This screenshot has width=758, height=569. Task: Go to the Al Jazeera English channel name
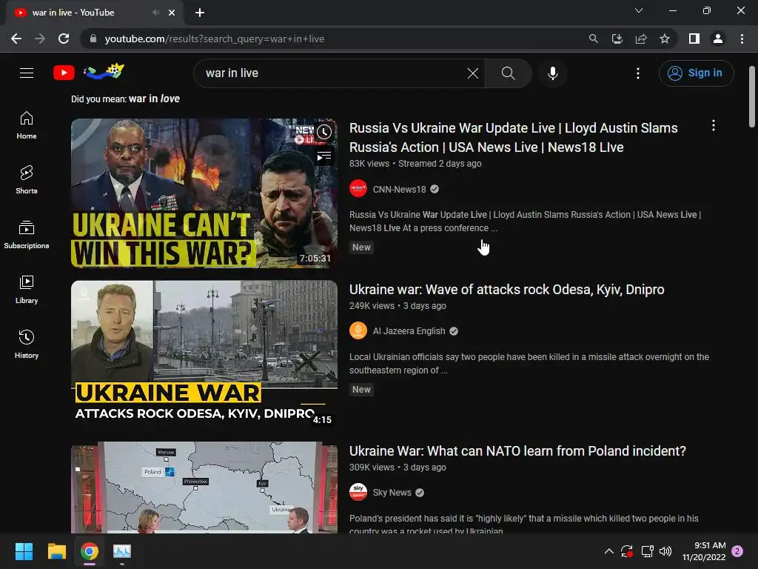tap(409, 331)
